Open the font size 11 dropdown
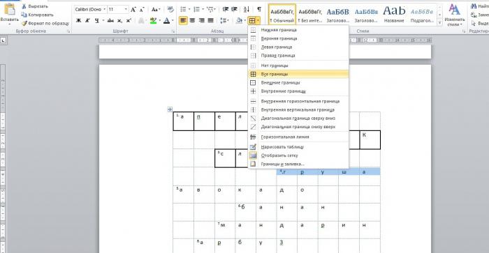This screenshot has height=253, width=489. [x=126, y=9]
